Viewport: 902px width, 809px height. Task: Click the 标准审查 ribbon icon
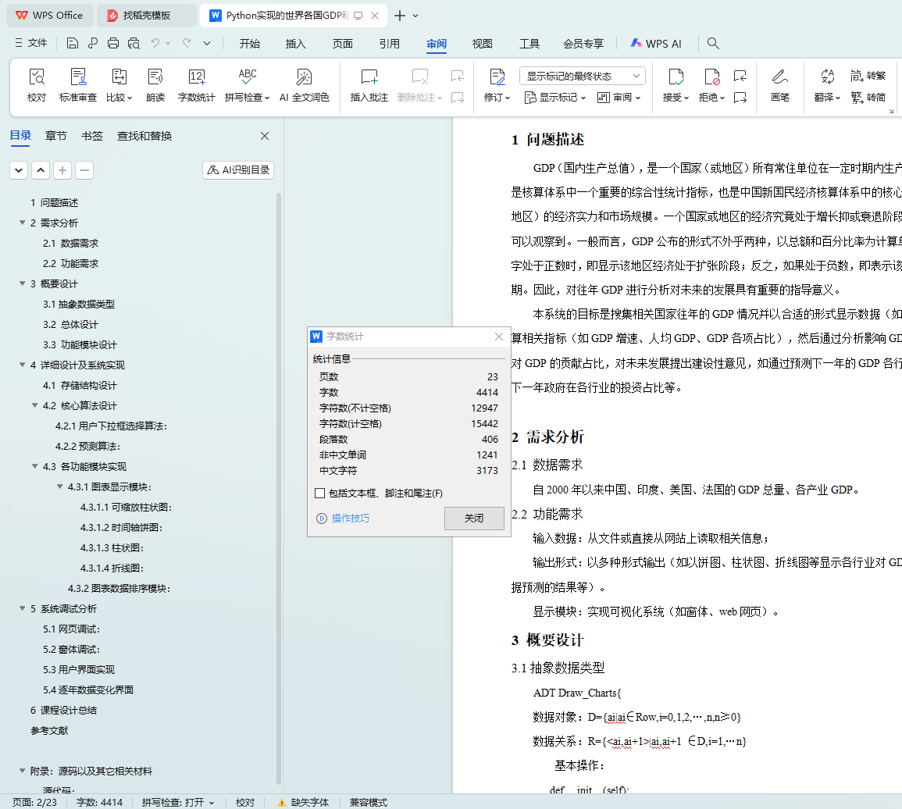(77, 85)
